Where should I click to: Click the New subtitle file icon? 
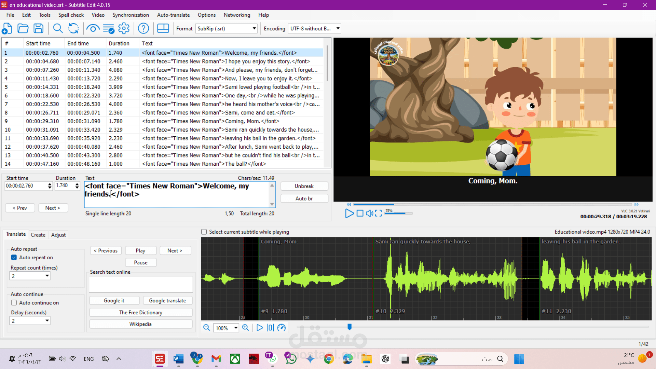tap(7, 28)
